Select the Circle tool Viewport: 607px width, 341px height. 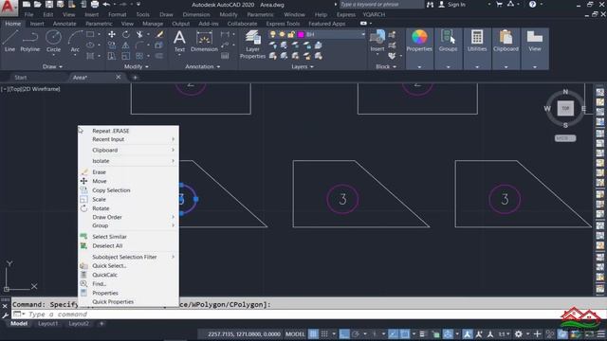click(x=53, y=41)
